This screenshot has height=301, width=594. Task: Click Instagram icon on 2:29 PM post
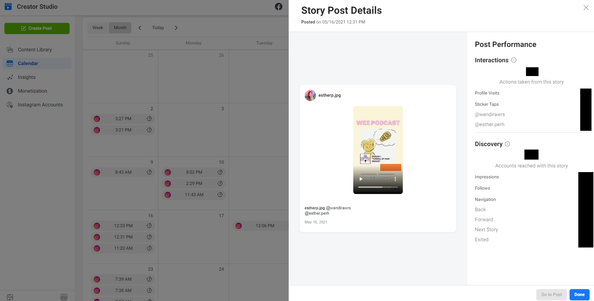point(168,184)
